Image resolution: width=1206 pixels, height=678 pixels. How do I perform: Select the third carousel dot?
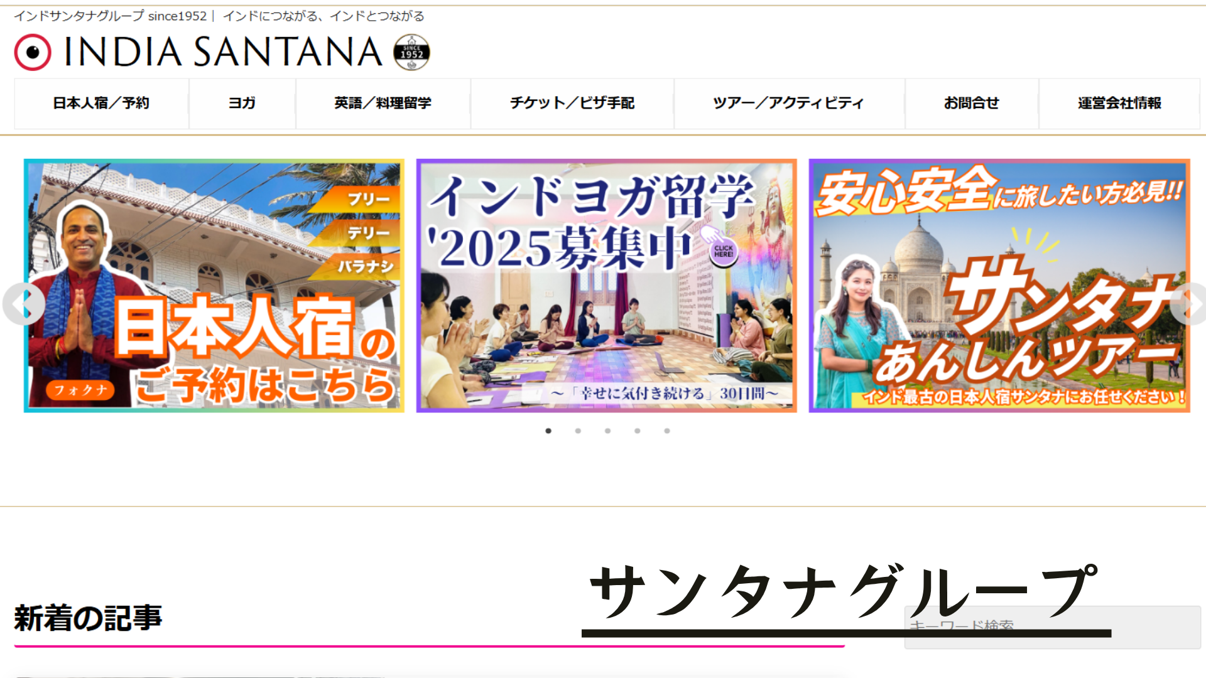pos(607,431)
